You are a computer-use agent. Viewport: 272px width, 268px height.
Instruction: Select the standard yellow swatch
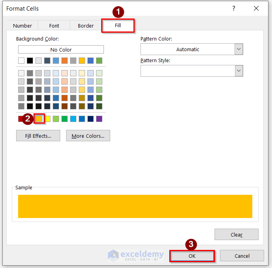(x=48, y=119)
